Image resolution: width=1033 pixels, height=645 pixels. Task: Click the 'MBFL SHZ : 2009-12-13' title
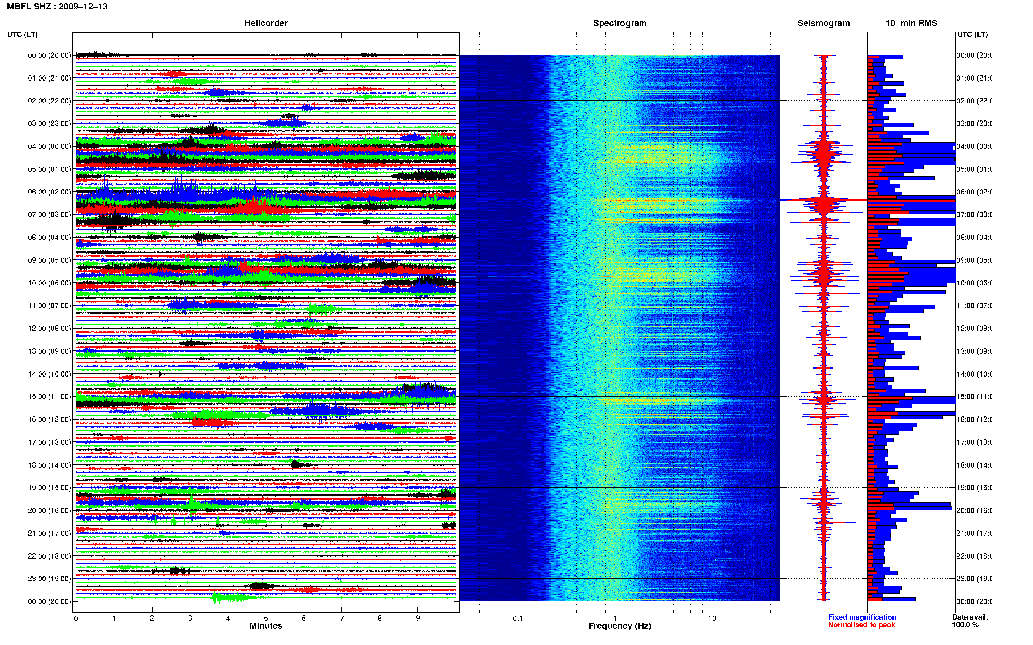tap(57, 7)
